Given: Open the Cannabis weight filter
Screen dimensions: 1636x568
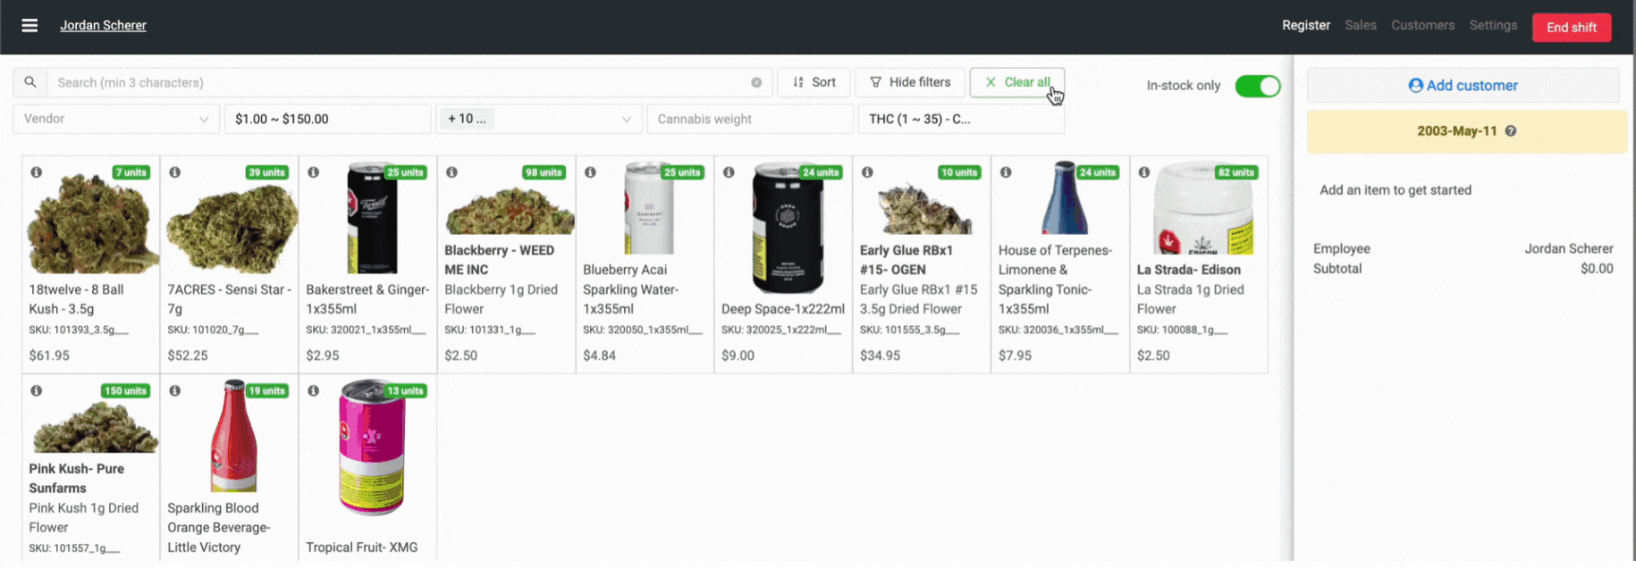Looking at the screenshot, I should [749, 119].
